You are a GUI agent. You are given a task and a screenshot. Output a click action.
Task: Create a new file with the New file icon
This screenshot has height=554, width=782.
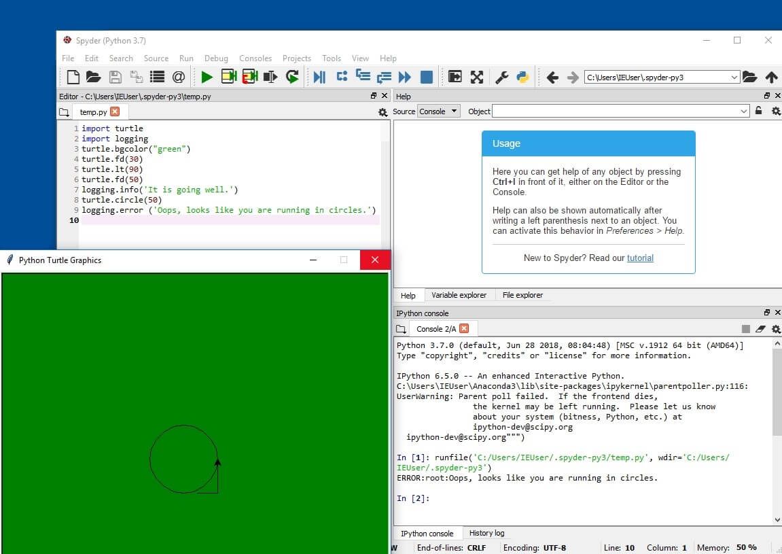tap(73, 77)
